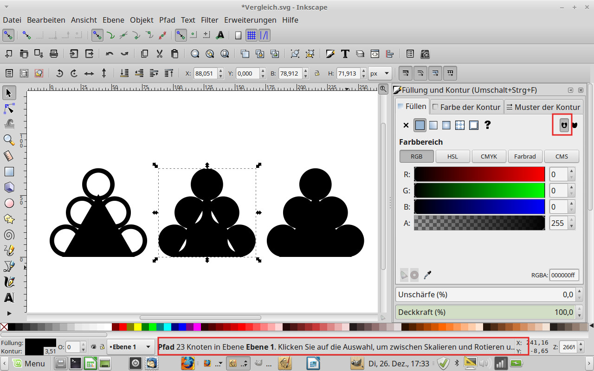Click the red R channel slider
The height and width of the screenshot is (371, 594).
pyautogui.click(x=479, y=174)
